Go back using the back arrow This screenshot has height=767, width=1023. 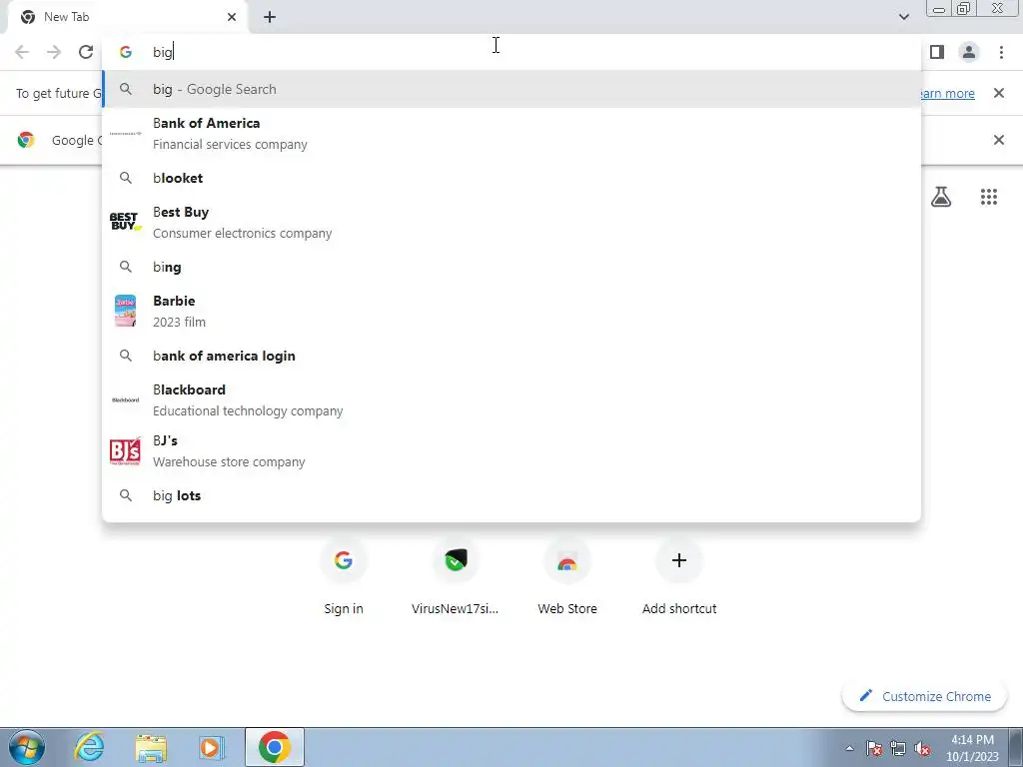(x=22, y=52)
